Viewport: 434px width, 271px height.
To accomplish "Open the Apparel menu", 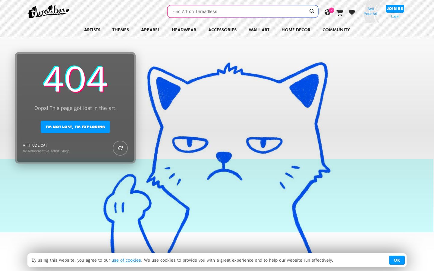I will pos(150,30).
